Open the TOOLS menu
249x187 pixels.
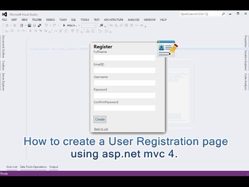coord(85,20)
